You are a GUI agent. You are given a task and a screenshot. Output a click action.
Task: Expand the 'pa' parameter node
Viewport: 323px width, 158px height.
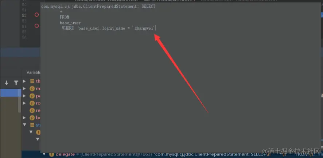(24, 96)
